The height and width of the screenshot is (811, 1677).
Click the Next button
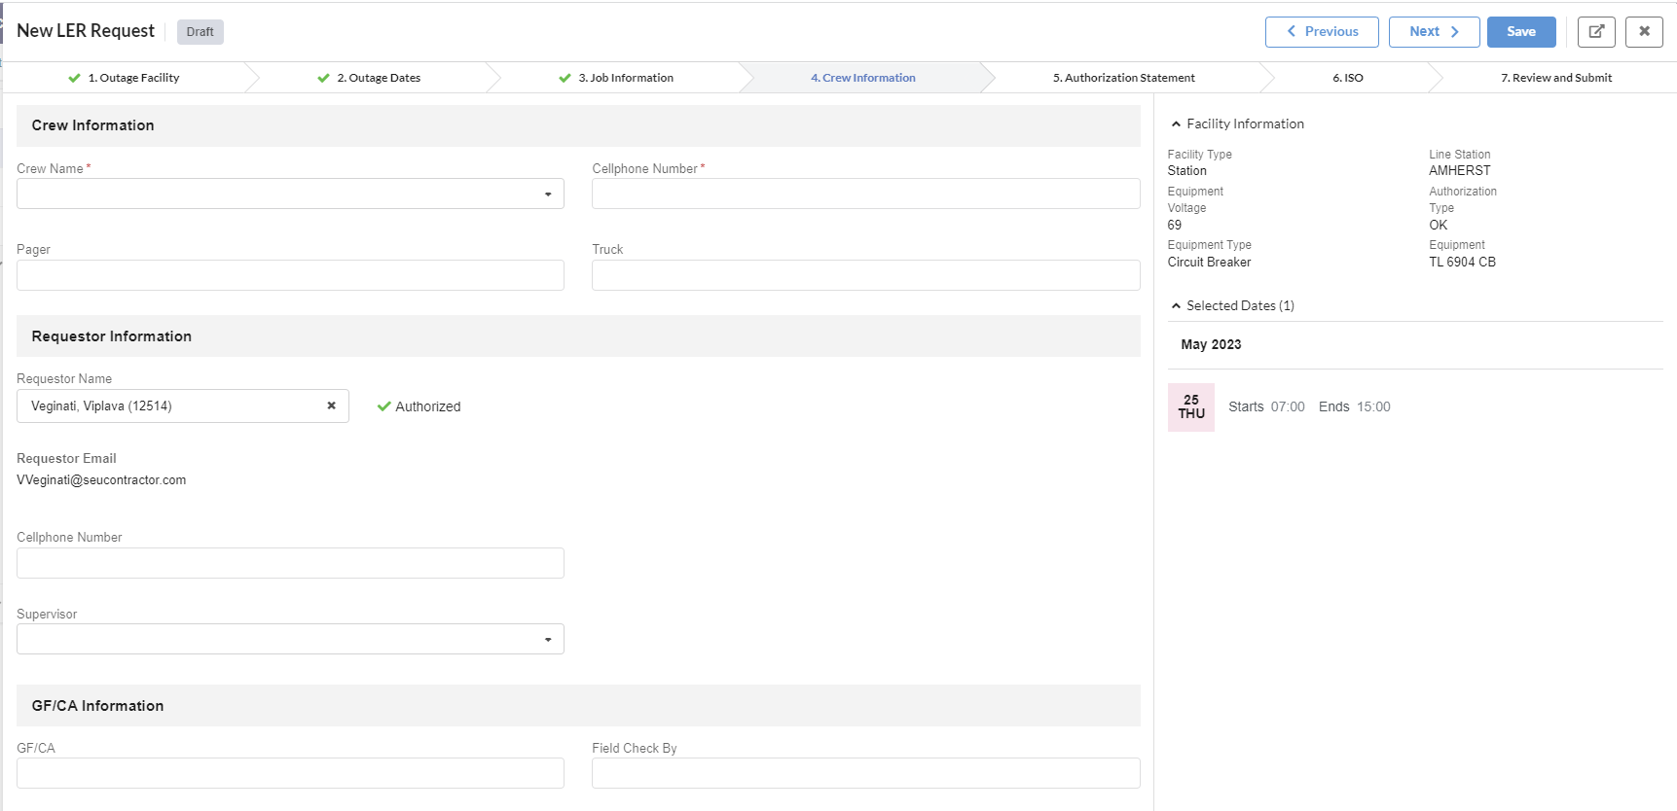1433,32
